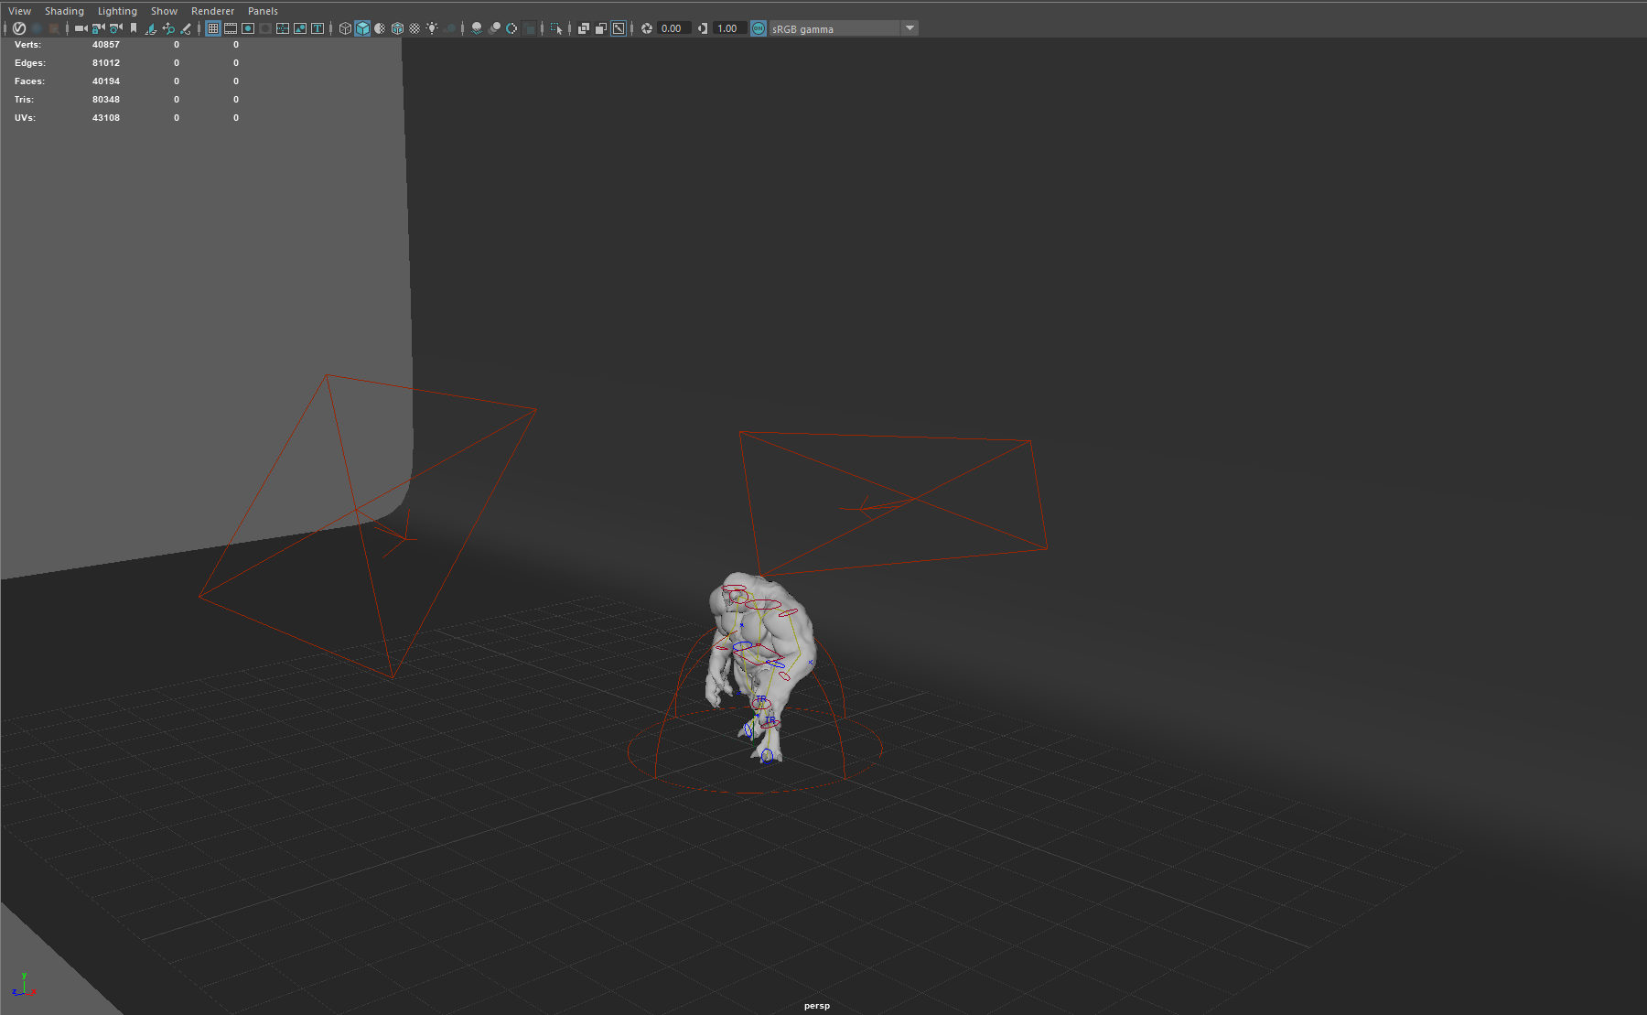Toggle the Lock Camera icon
Image resolution: width=1647 pixels, height=1015 pixels.
point(98,28)
